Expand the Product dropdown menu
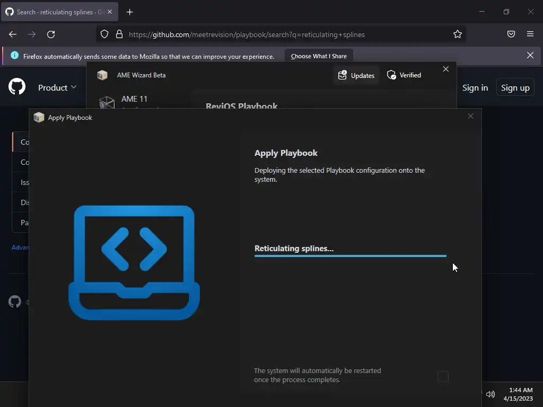 point(57,87)
